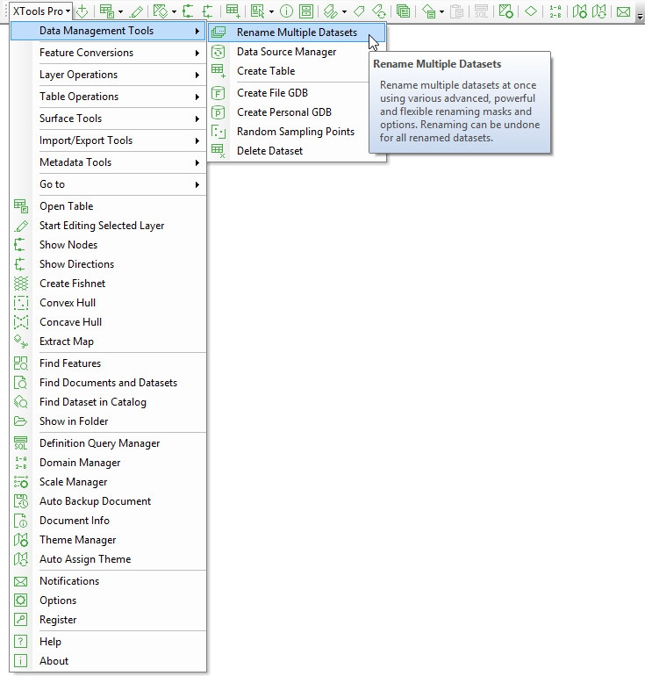The width and height of the screenshot is (645, 676).
Task: Click the Auto Backup Document menu icon
Action: pos(21,501)
